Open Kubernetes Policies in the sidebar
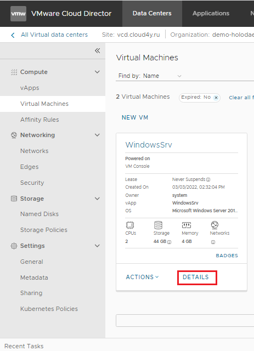The width and height of the screenshot is (254, 351). (49, 309)
